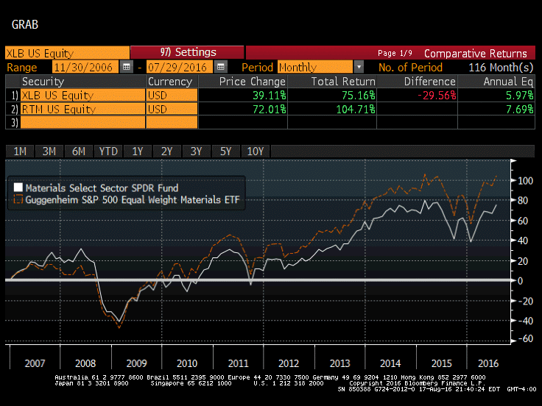Select the 10Y range tab
The width and height of the screenshot is (542, 406).
click(256, 152)
